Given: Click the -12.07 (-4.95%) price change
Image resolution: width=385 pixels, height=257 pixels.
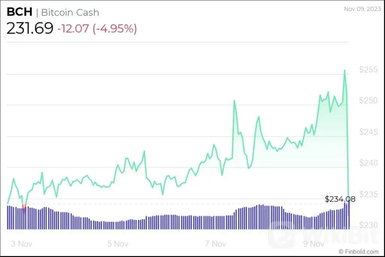Looking at the screenshot, I should point(97,29).
